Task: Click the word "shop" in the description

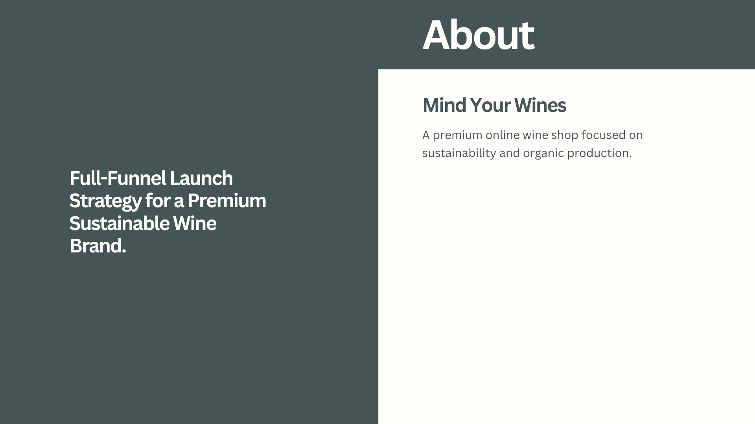Action: point(565,135)
